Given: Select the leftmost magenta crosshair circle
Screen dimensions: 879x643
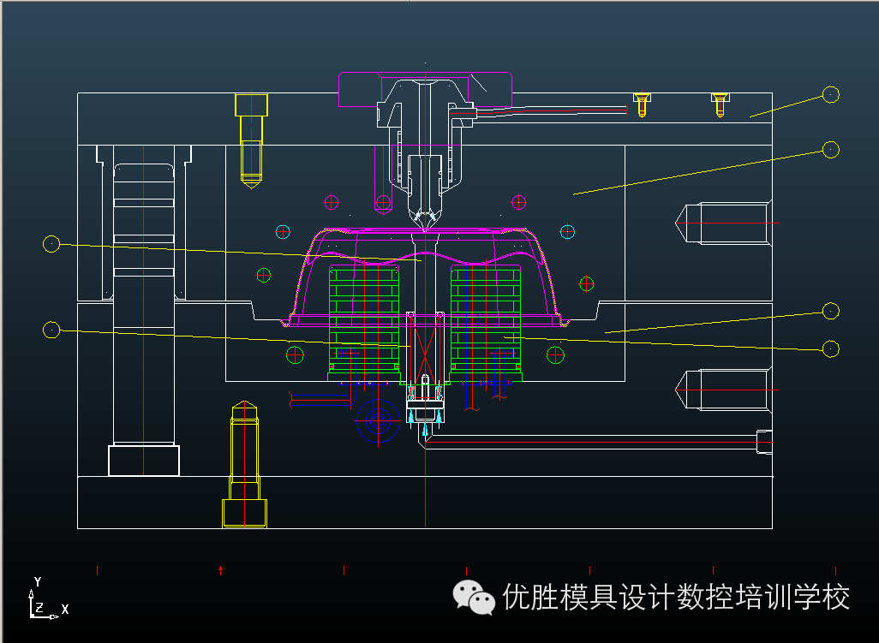Looking at the screenshot, I should (332, 202).
